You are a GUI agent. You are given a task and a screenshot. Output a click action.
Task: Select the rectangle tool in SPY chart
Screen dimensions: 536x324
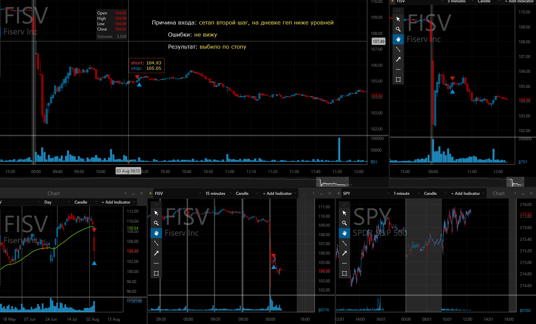pos(344,273)
